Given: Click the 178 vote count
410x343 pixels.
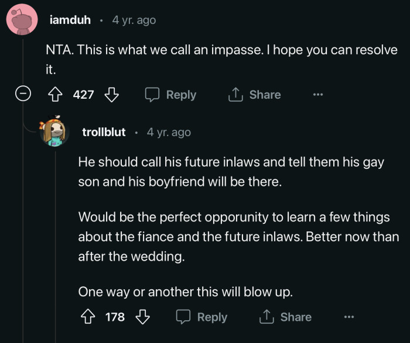Looking at the screenshot, I should click(x=115, y=317).
